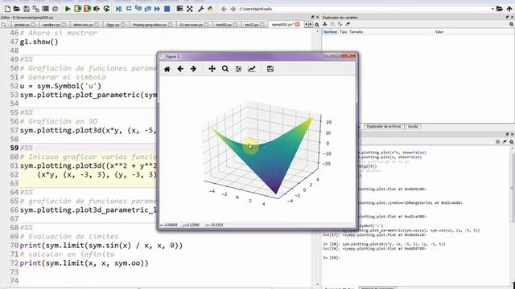Image resolution: width=515 pixels, height=289 pixels.
Task: Click the print(sym.limit(x, x, sym.oo)) line
Action: click(84, 263)
